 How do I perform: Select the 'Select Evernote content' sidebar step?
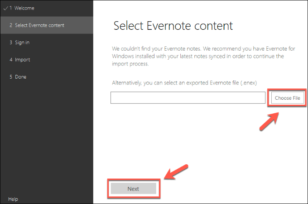[x=39, y=25]
